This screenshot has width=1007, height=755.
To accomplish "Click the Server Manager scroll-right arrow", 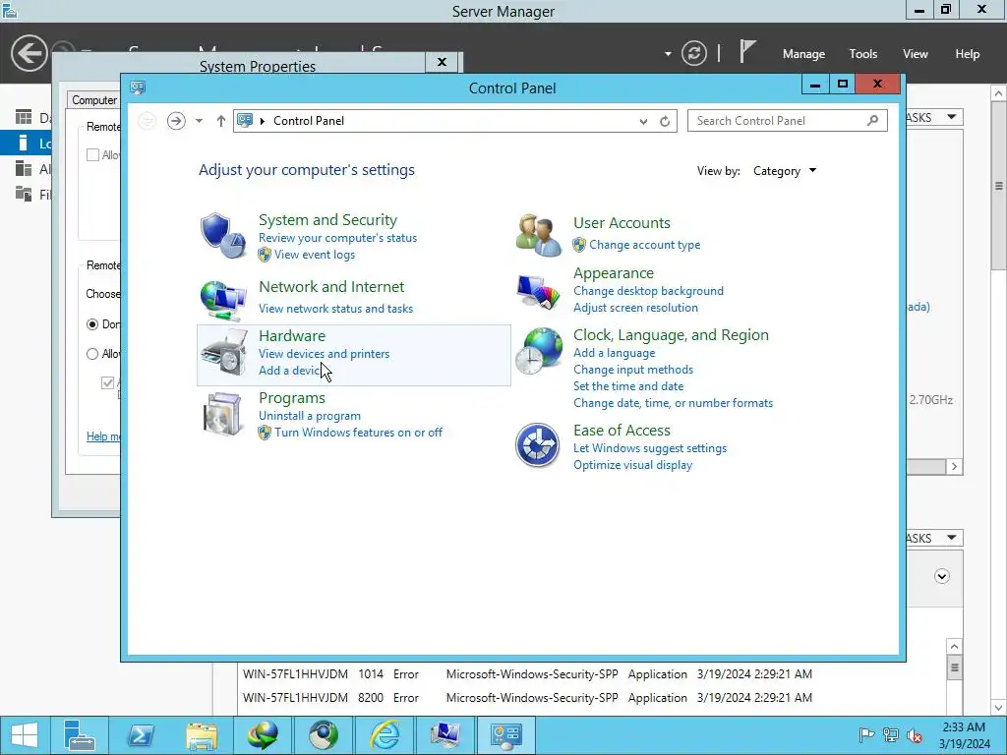I will click(x=954, y=467).
